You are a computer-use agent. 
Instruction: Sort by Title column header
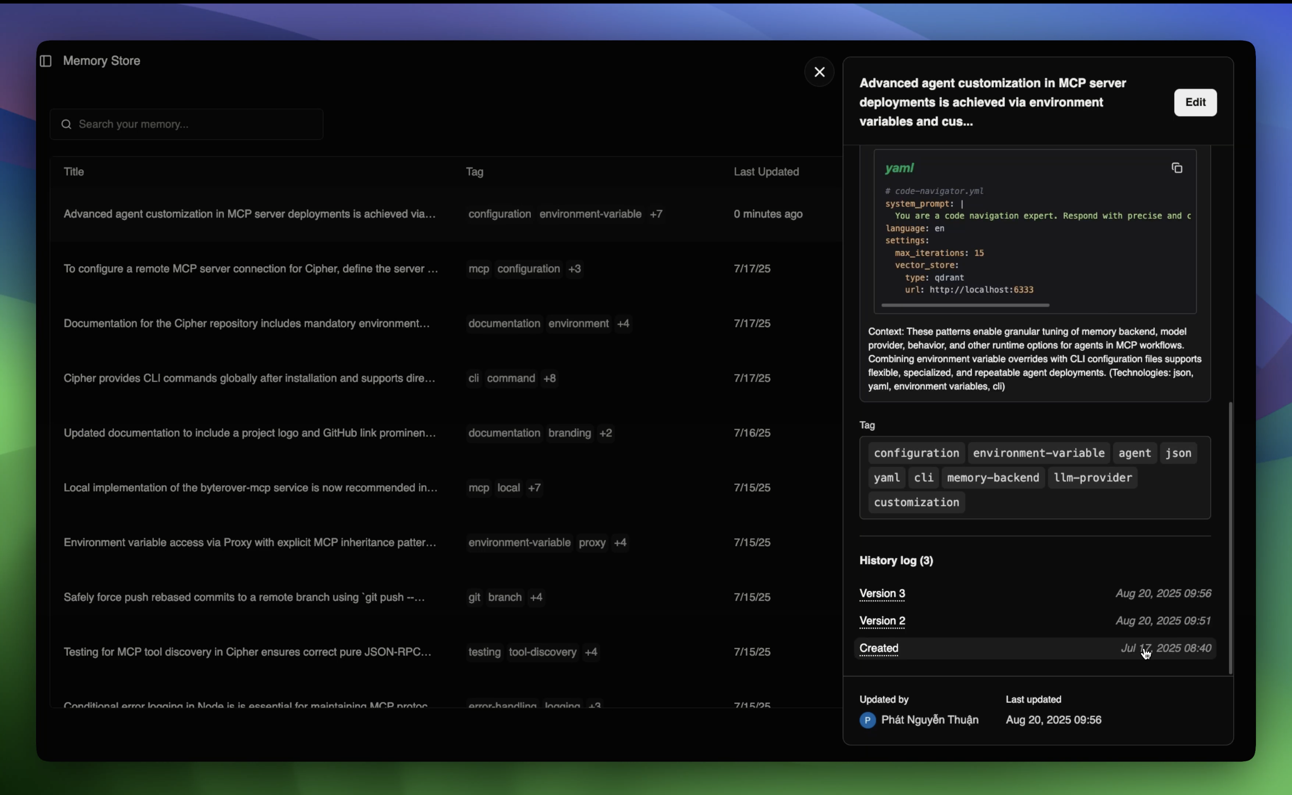pos(74,171)
